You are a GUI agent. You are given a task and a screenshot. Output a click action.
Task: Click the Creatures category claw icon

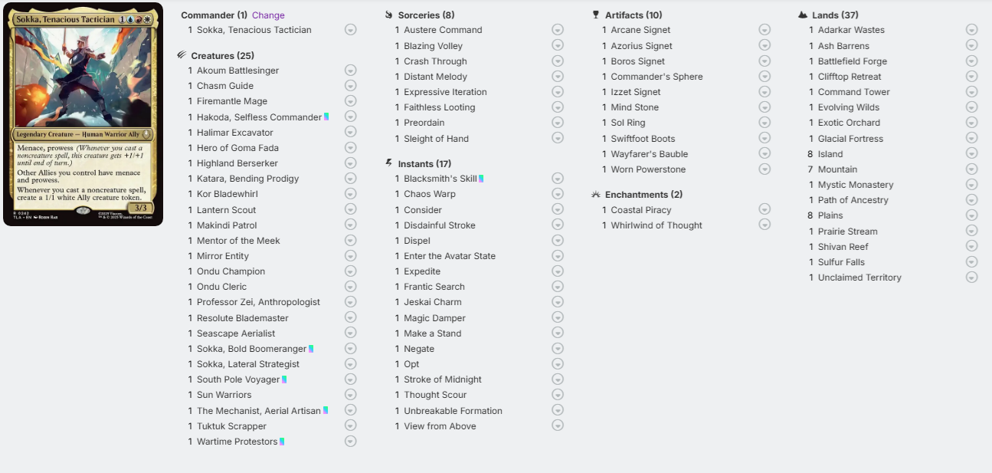182,55
